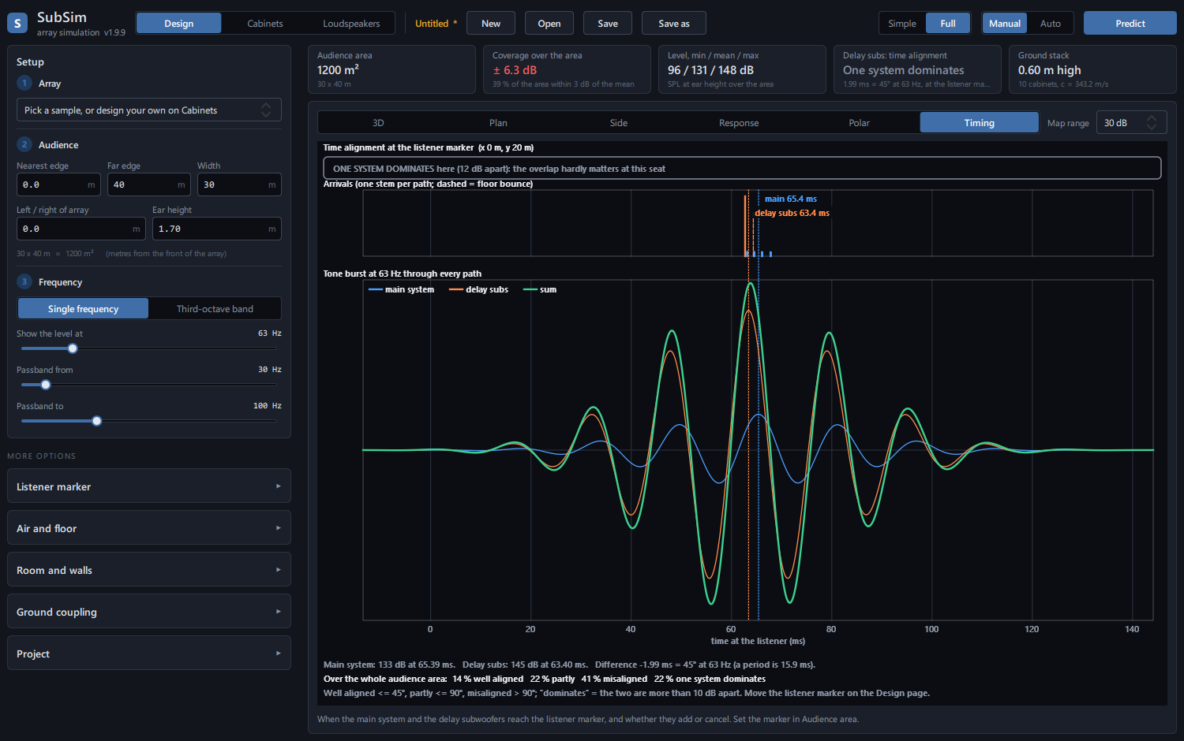Switch to the Response view tab
The width and height of the screenshot is (1184, 741).
(739, 123)
